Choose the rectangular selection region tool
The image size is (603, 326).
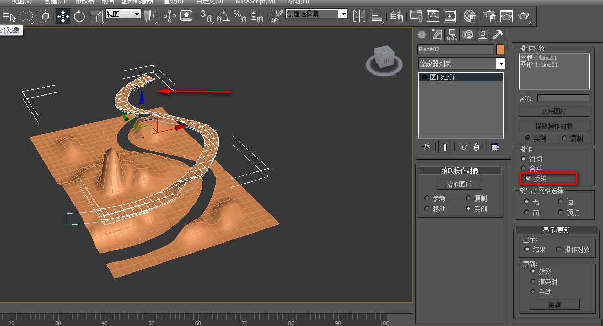tap(26, 16)
